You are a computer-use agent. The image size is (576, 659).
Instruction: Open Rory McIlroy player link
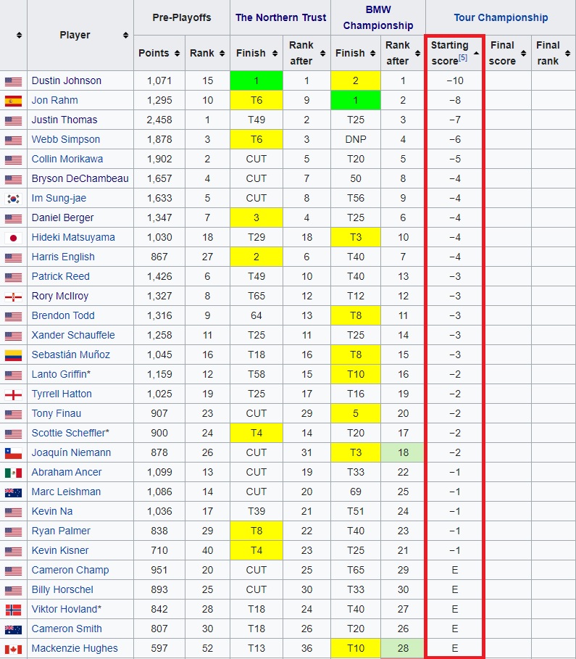(60, 296)
